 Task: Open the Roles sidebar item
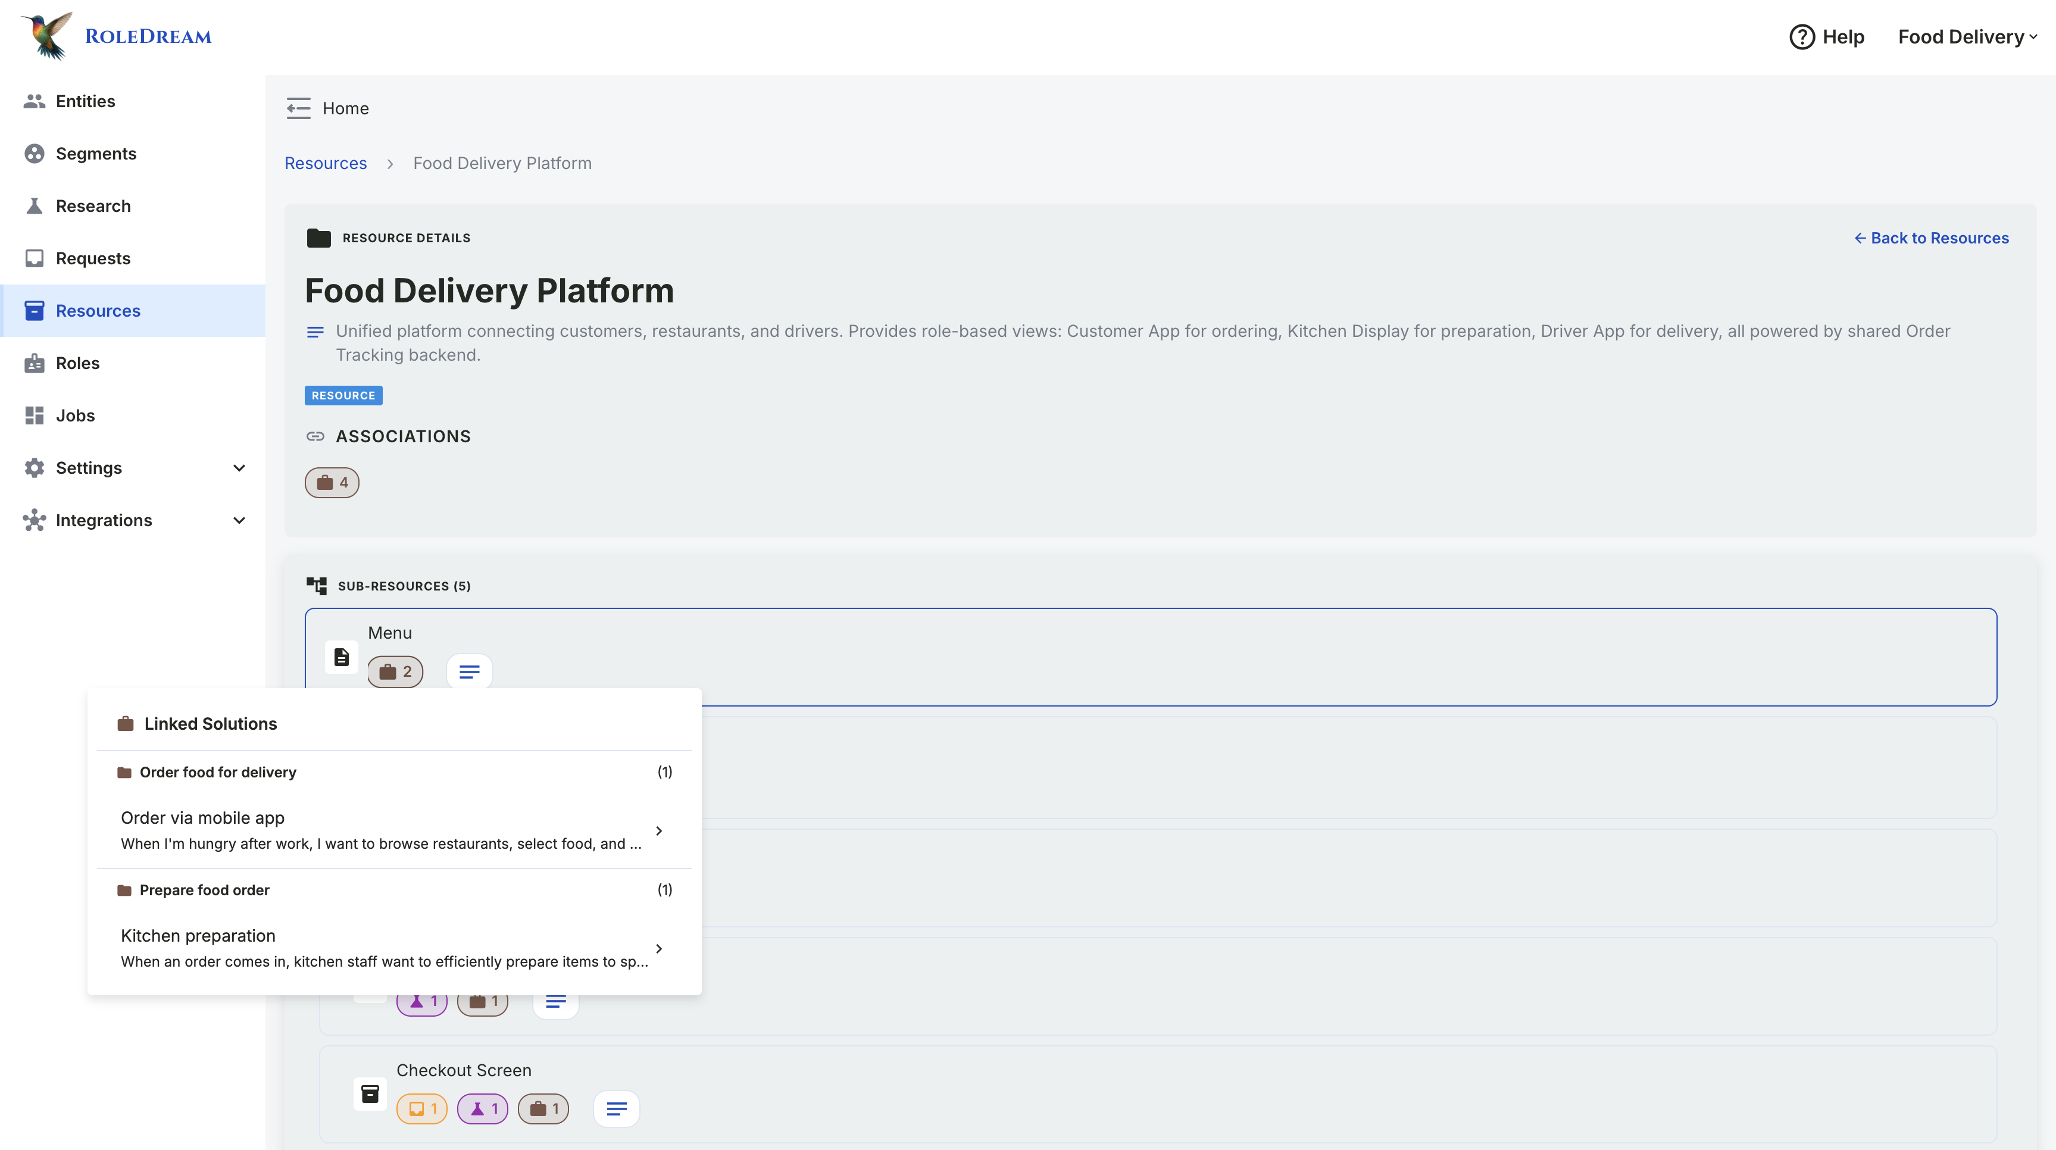[x=77, y=363]
